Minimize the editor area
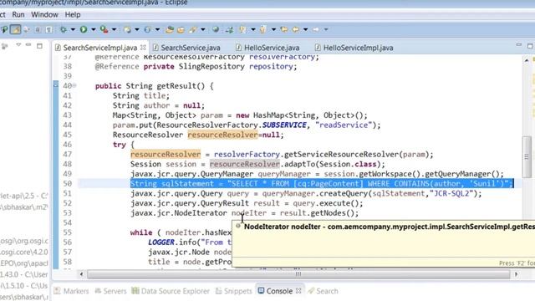 (518, 44)
